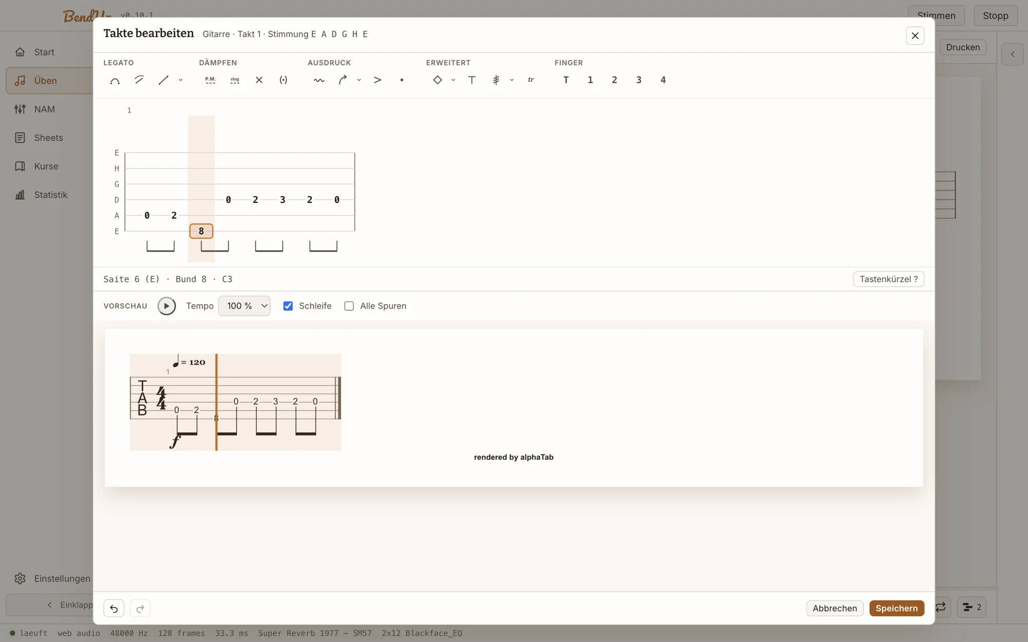The image size is (1028, 642).
Task: Add staccato dot expression
Action: point(402,80)
